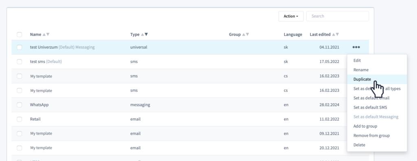Choose Rename from the context menu
This screenshot has height=161, width=417.
377,70
